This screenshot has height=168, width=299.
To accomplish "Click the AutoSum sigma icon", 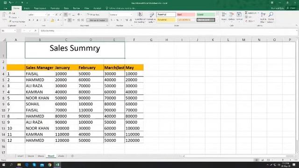I will 246,13.
